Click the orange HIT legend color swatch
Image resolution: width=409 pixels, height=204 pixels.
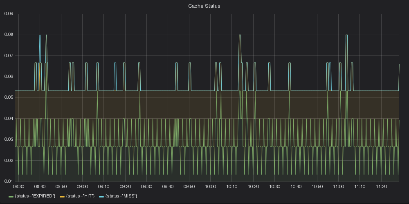62,197
